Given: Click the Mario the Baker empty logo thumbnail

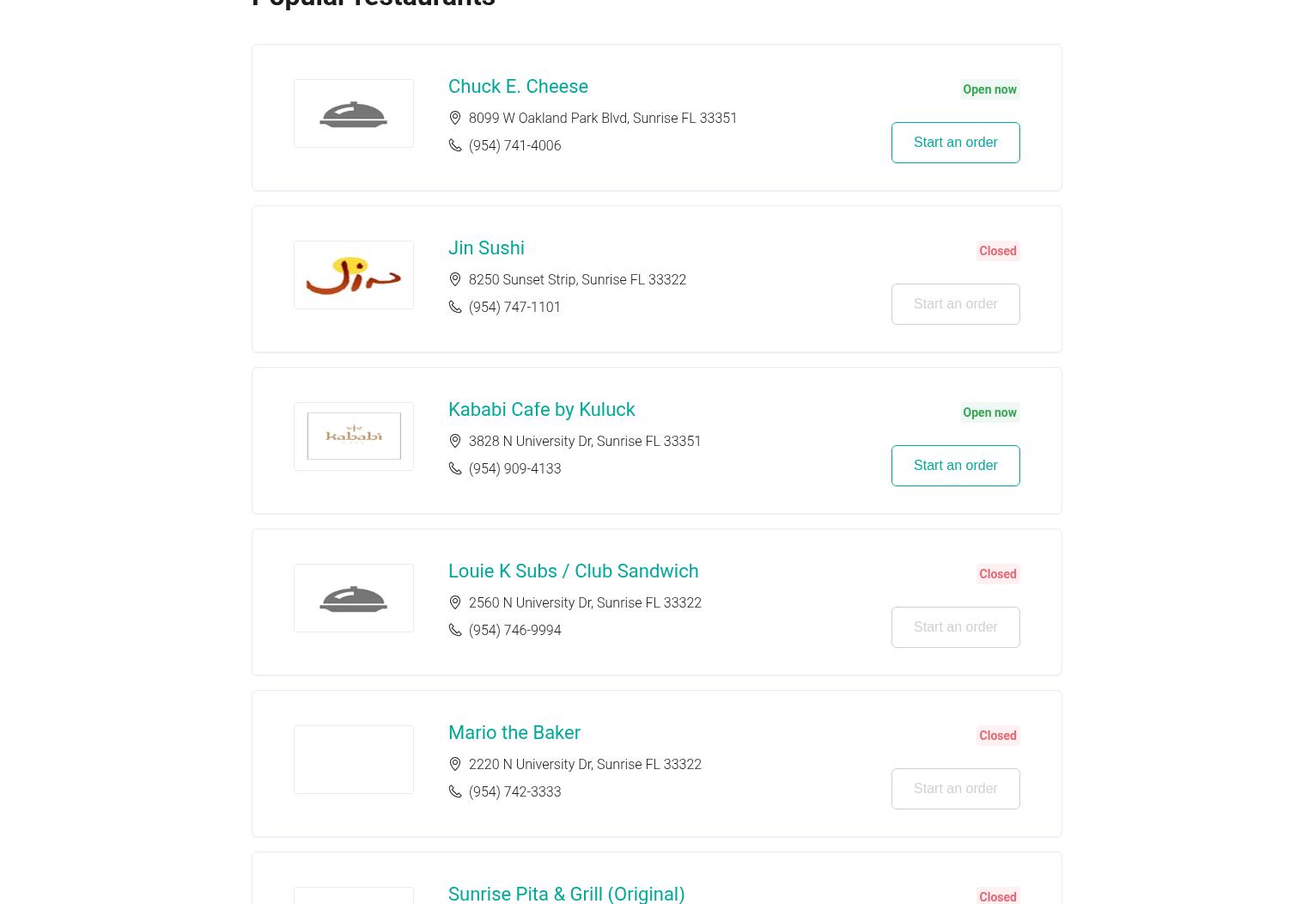Looking at the screenshot, I should (353, 760).
